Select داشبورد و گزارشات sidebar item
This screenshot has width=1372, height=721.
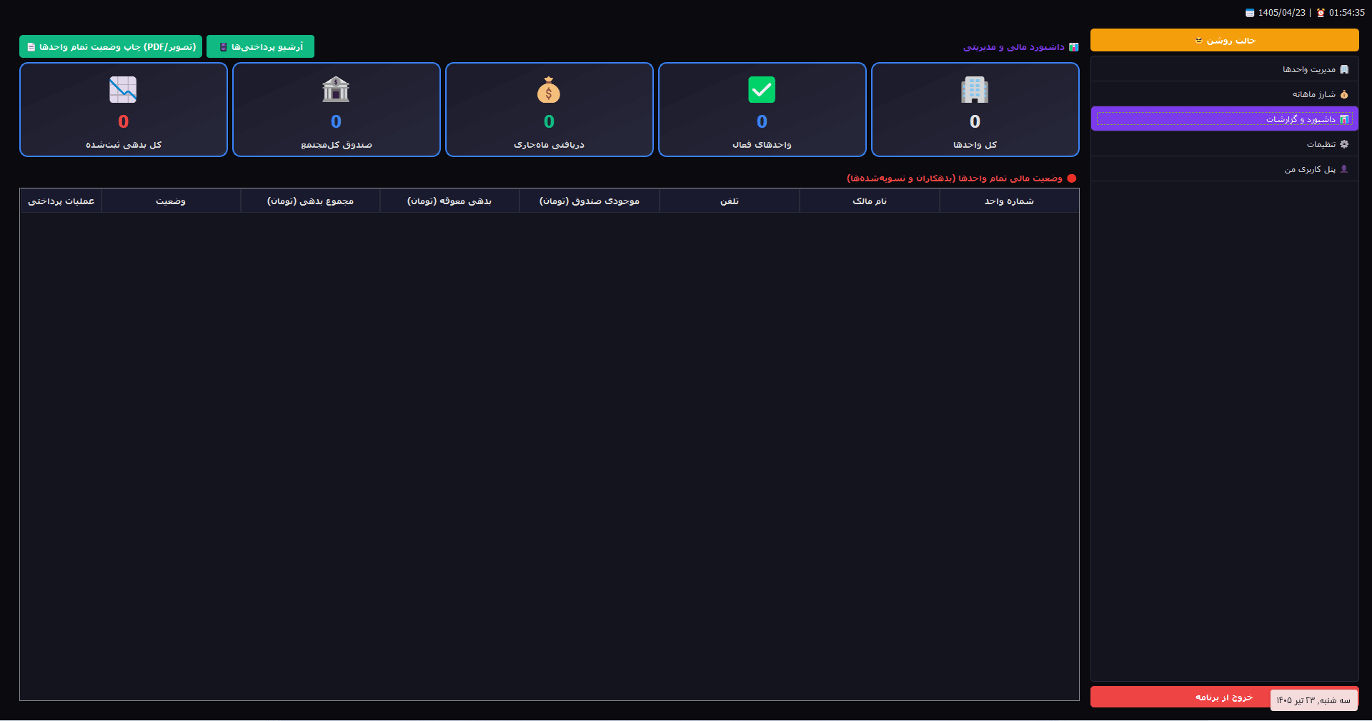point(1224,119)
